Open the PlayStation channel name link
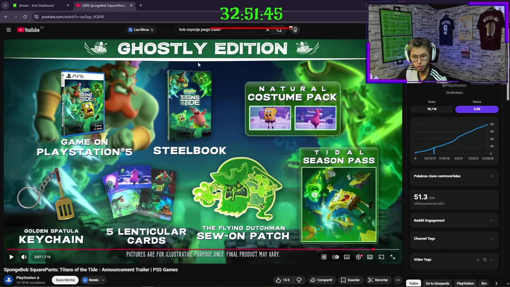This screenshot has width=510, height=287. point(26,278)
